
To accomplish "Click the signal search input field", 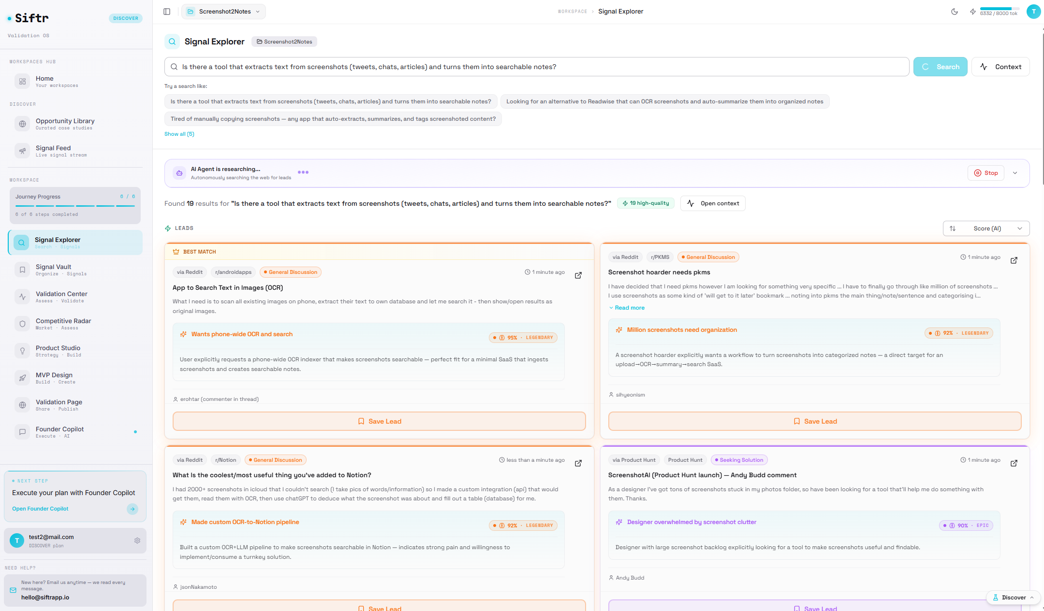I will (537, 67).
